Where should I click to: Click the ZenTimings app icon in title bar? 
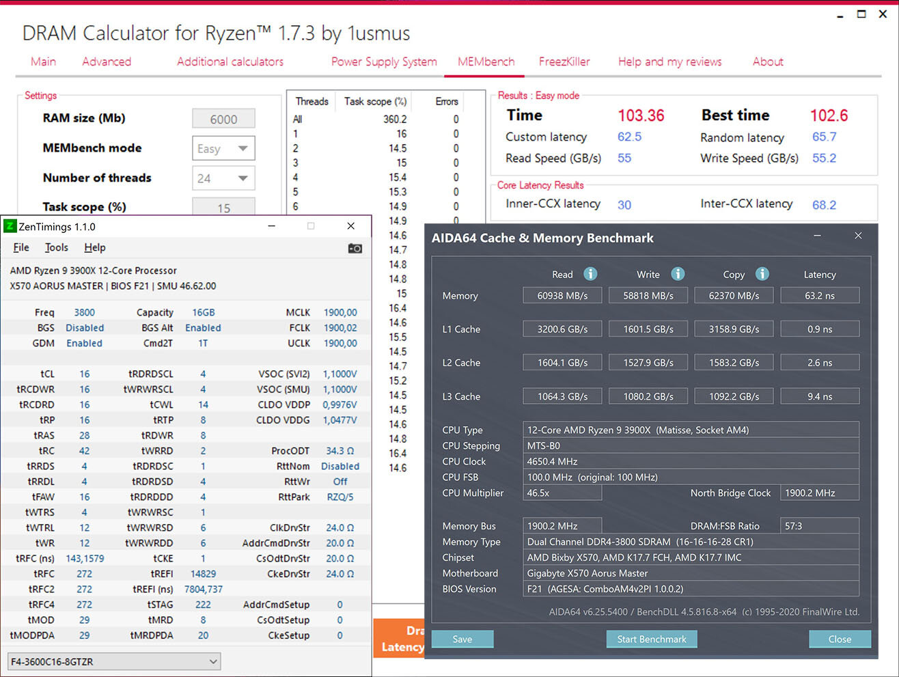[x=10, y=226]
